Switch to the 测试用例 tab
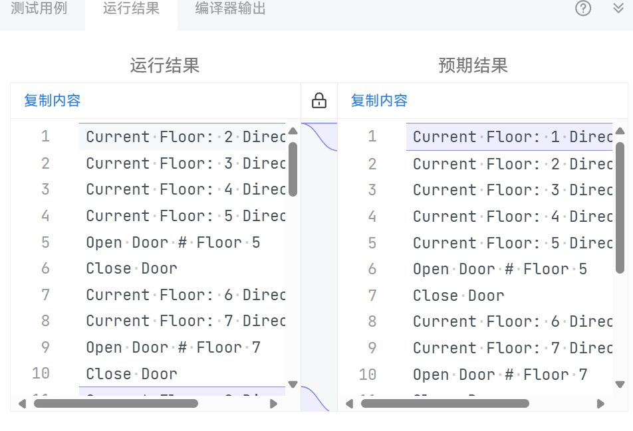Screen dimensions: 633x431 pyautogui.click(x=39, y=9)
